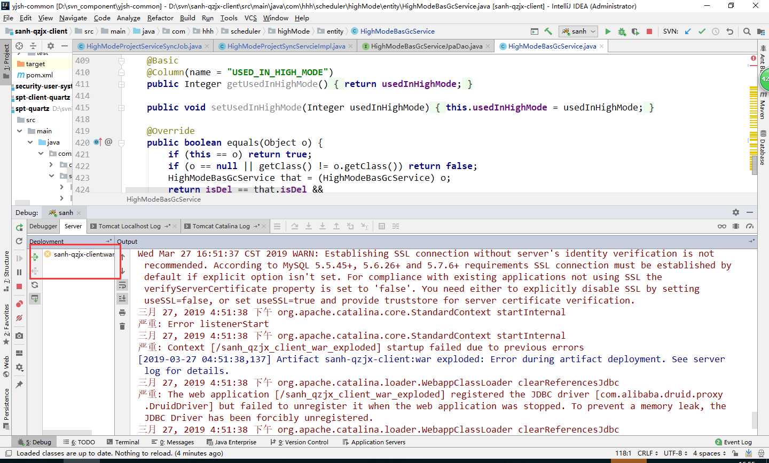
Task: Move up the stack trace arrow
Action: coord(122,257)
